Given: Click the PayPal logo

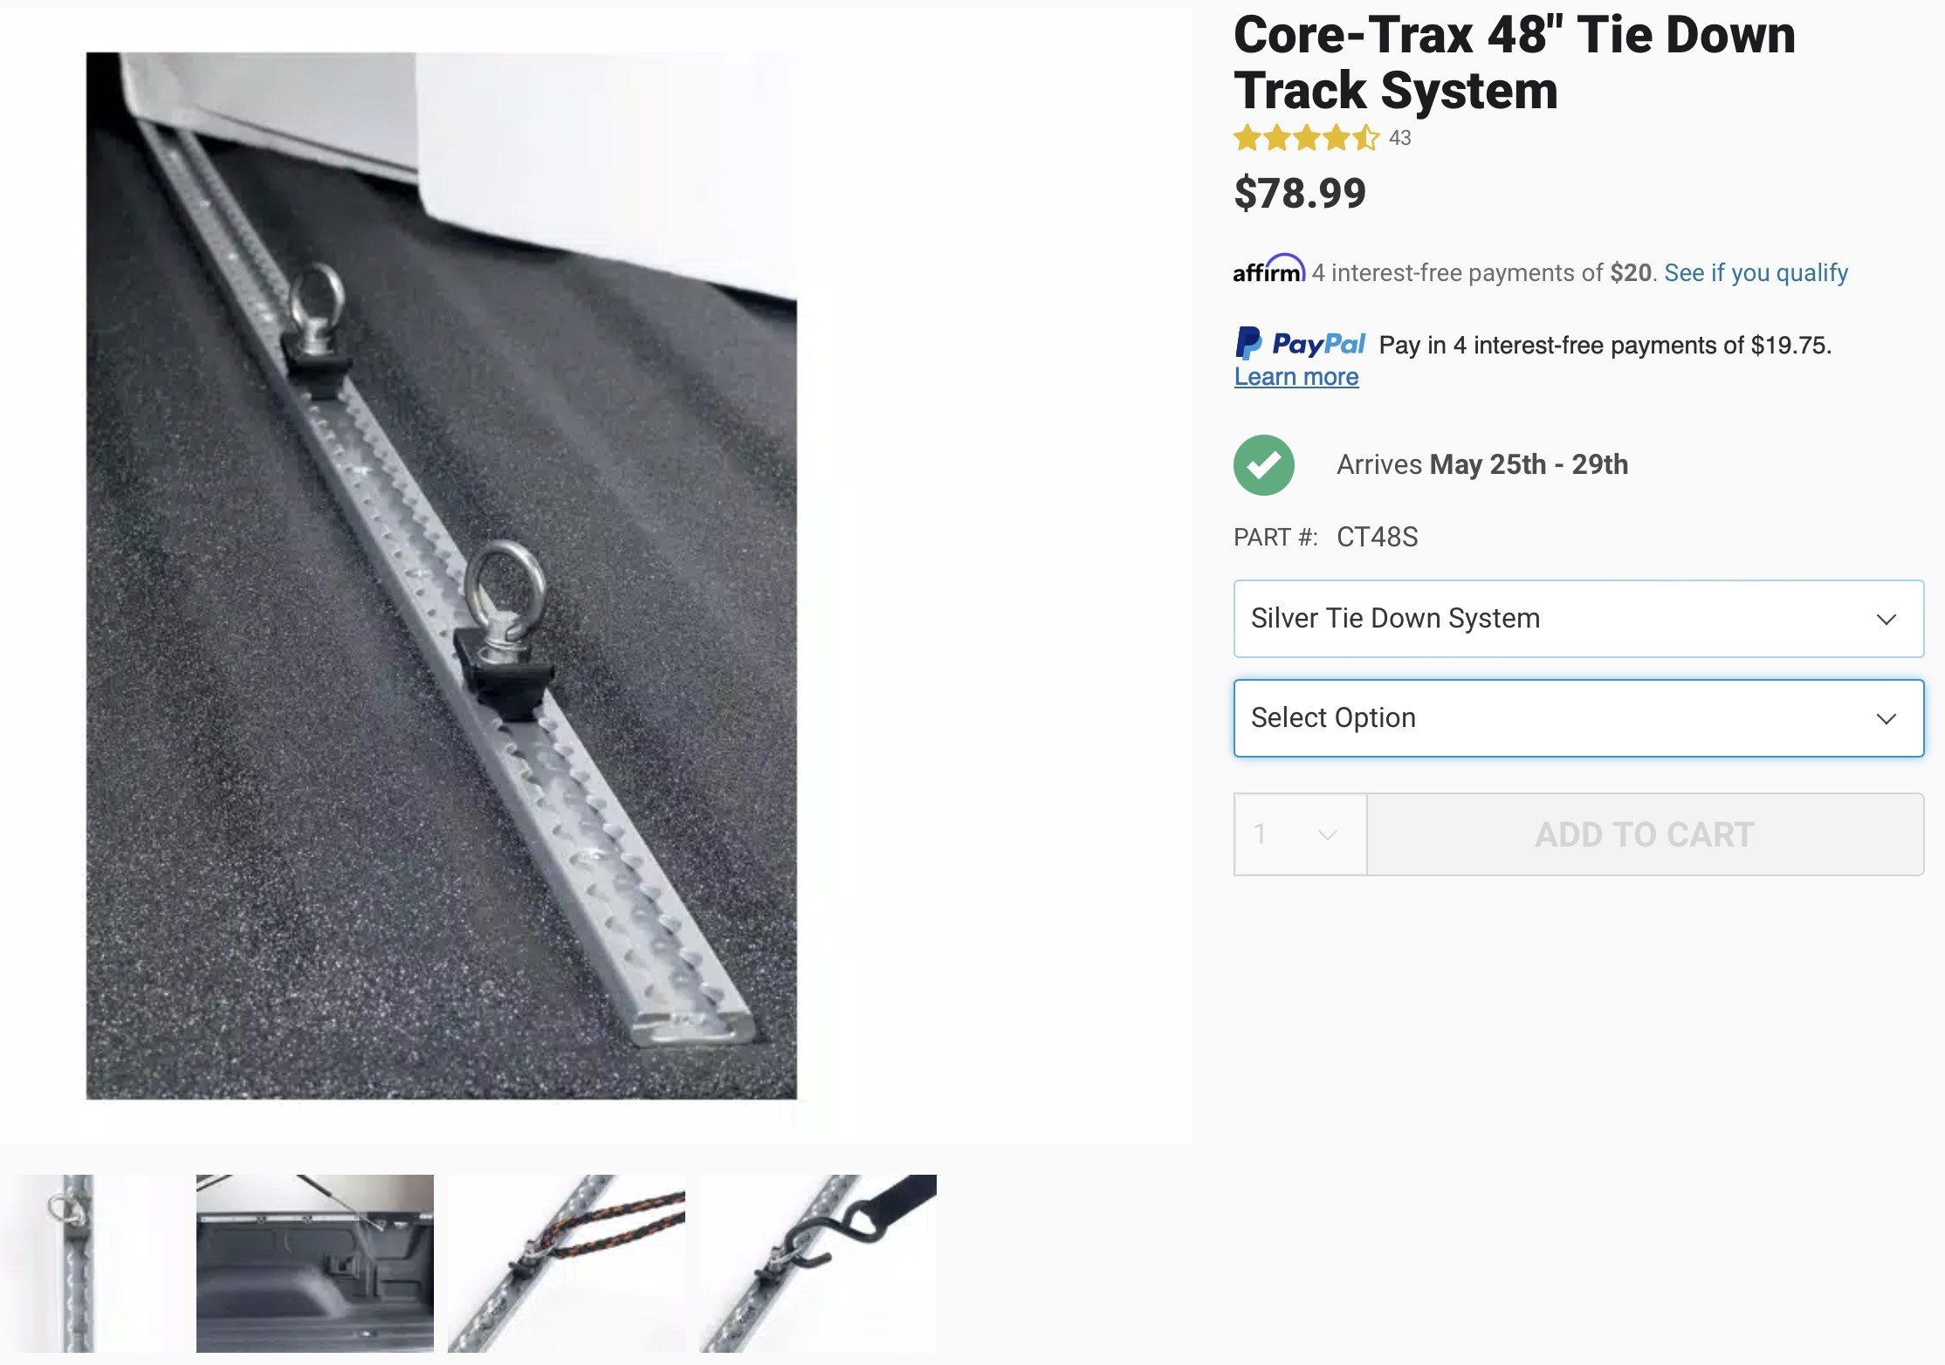Looking at the screenshot, I should click(1300, 344).
